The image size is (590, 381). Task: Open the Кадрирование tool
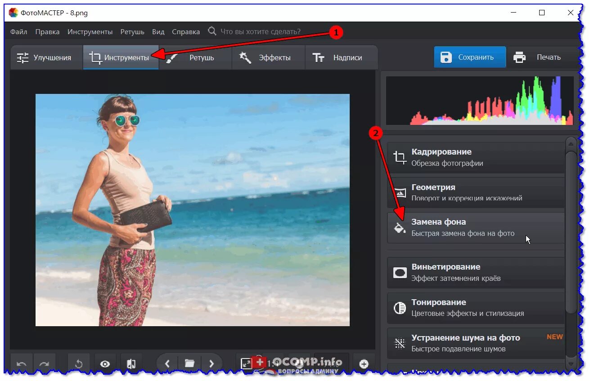click(476, 157)
